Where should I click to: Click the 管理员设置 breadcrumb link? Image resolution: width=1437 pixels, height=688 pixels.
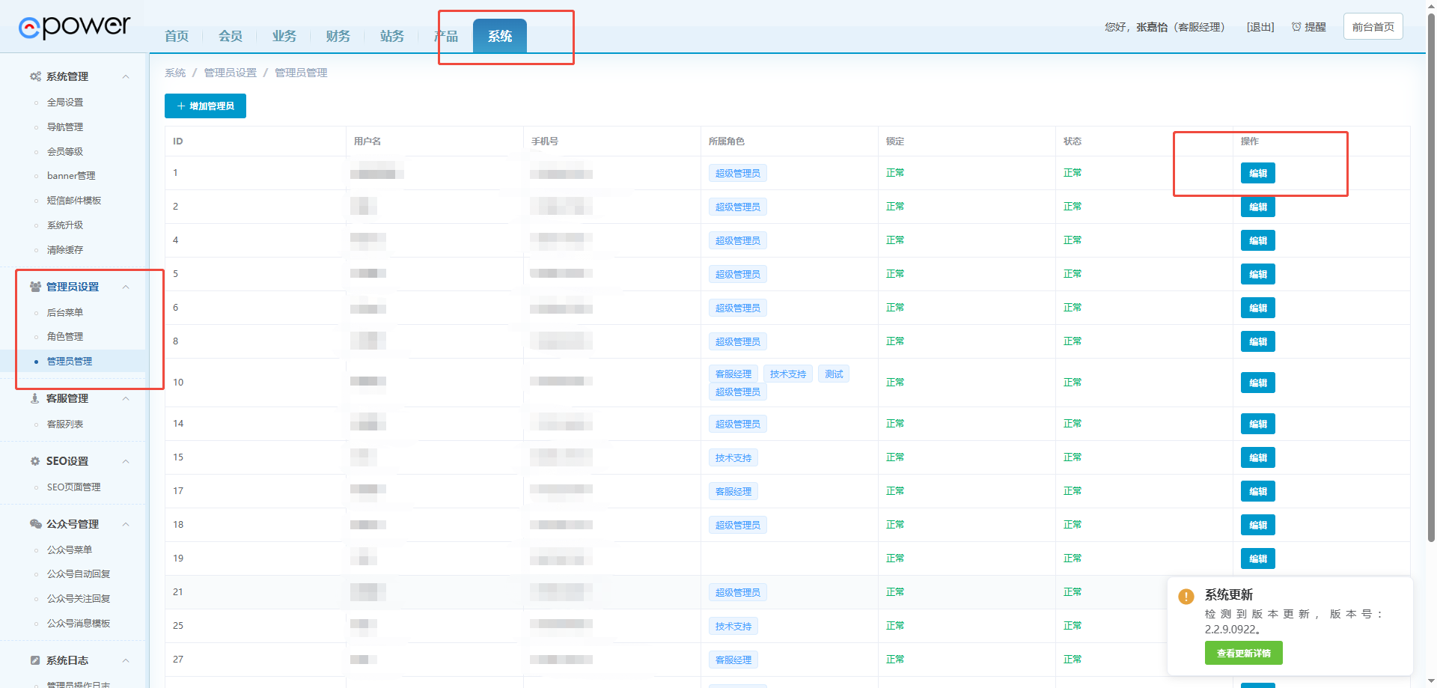pos(231,73)
